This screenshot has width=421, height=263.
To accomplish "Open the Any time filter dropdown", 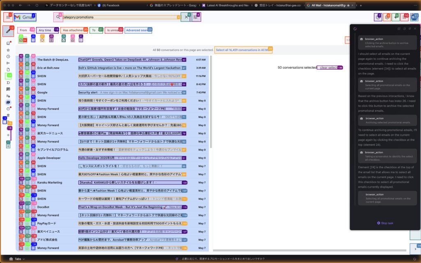I will coord(47,30).
